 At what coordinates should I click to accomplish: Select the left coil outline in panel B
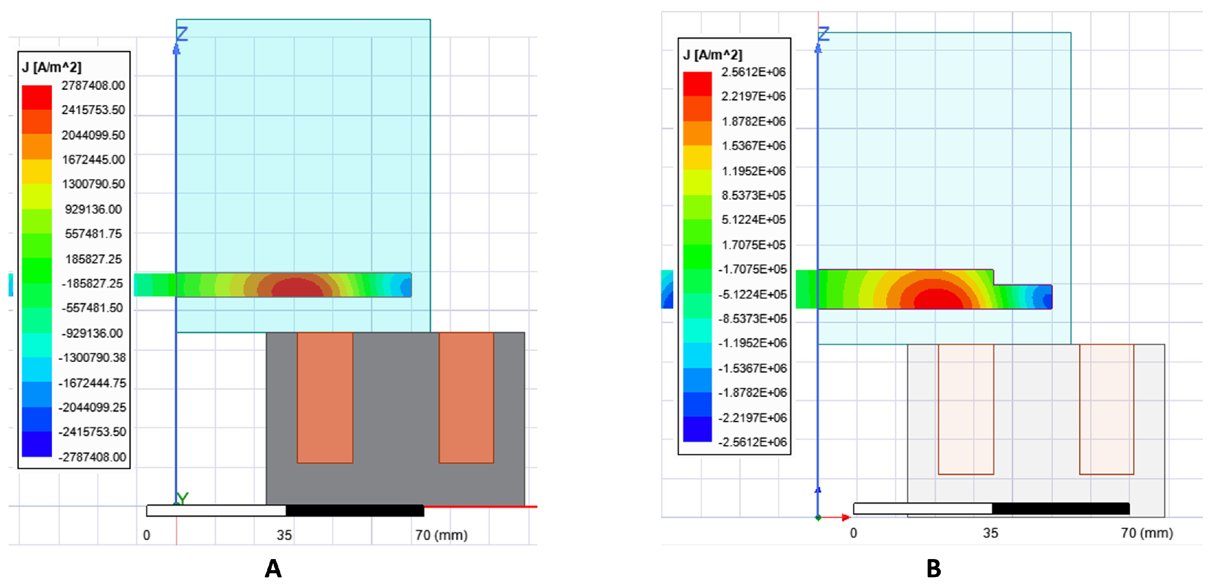[966, 409]
